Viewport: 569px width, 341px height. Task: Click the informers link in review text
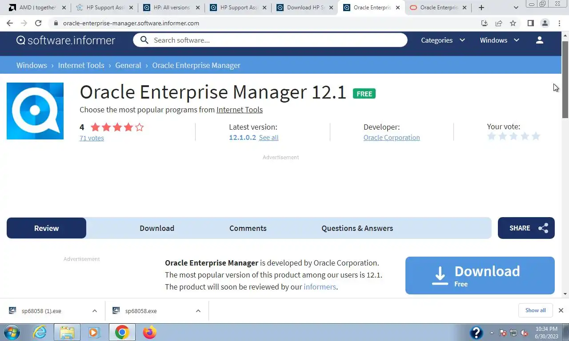[x=320, y=287]
